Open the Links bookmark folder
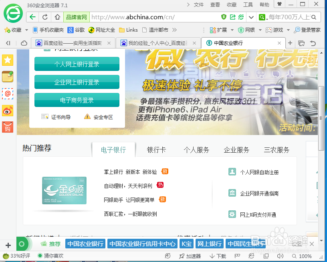 click(128, 30)
